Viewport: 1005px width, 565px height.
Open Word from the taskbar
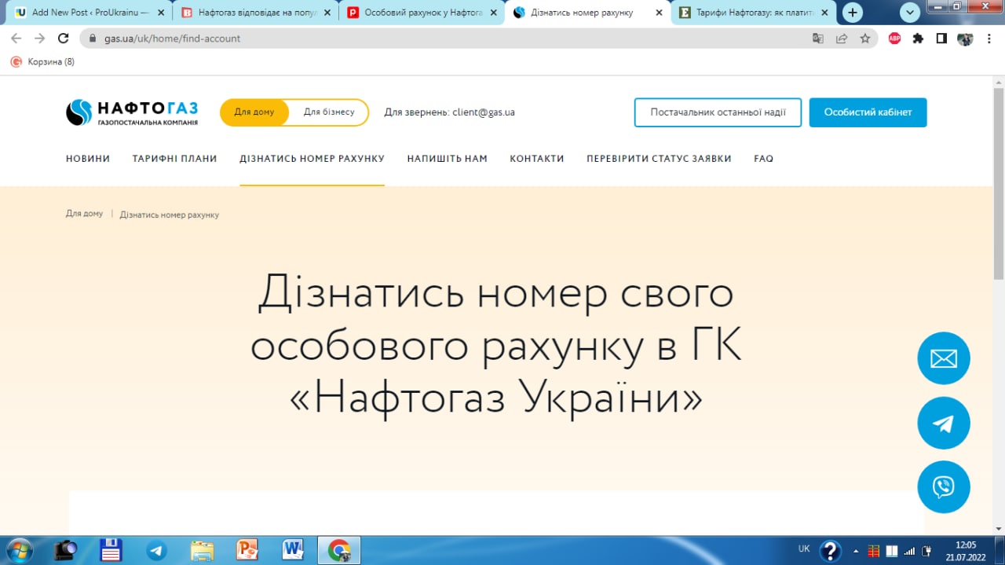[x=294, y=550]
